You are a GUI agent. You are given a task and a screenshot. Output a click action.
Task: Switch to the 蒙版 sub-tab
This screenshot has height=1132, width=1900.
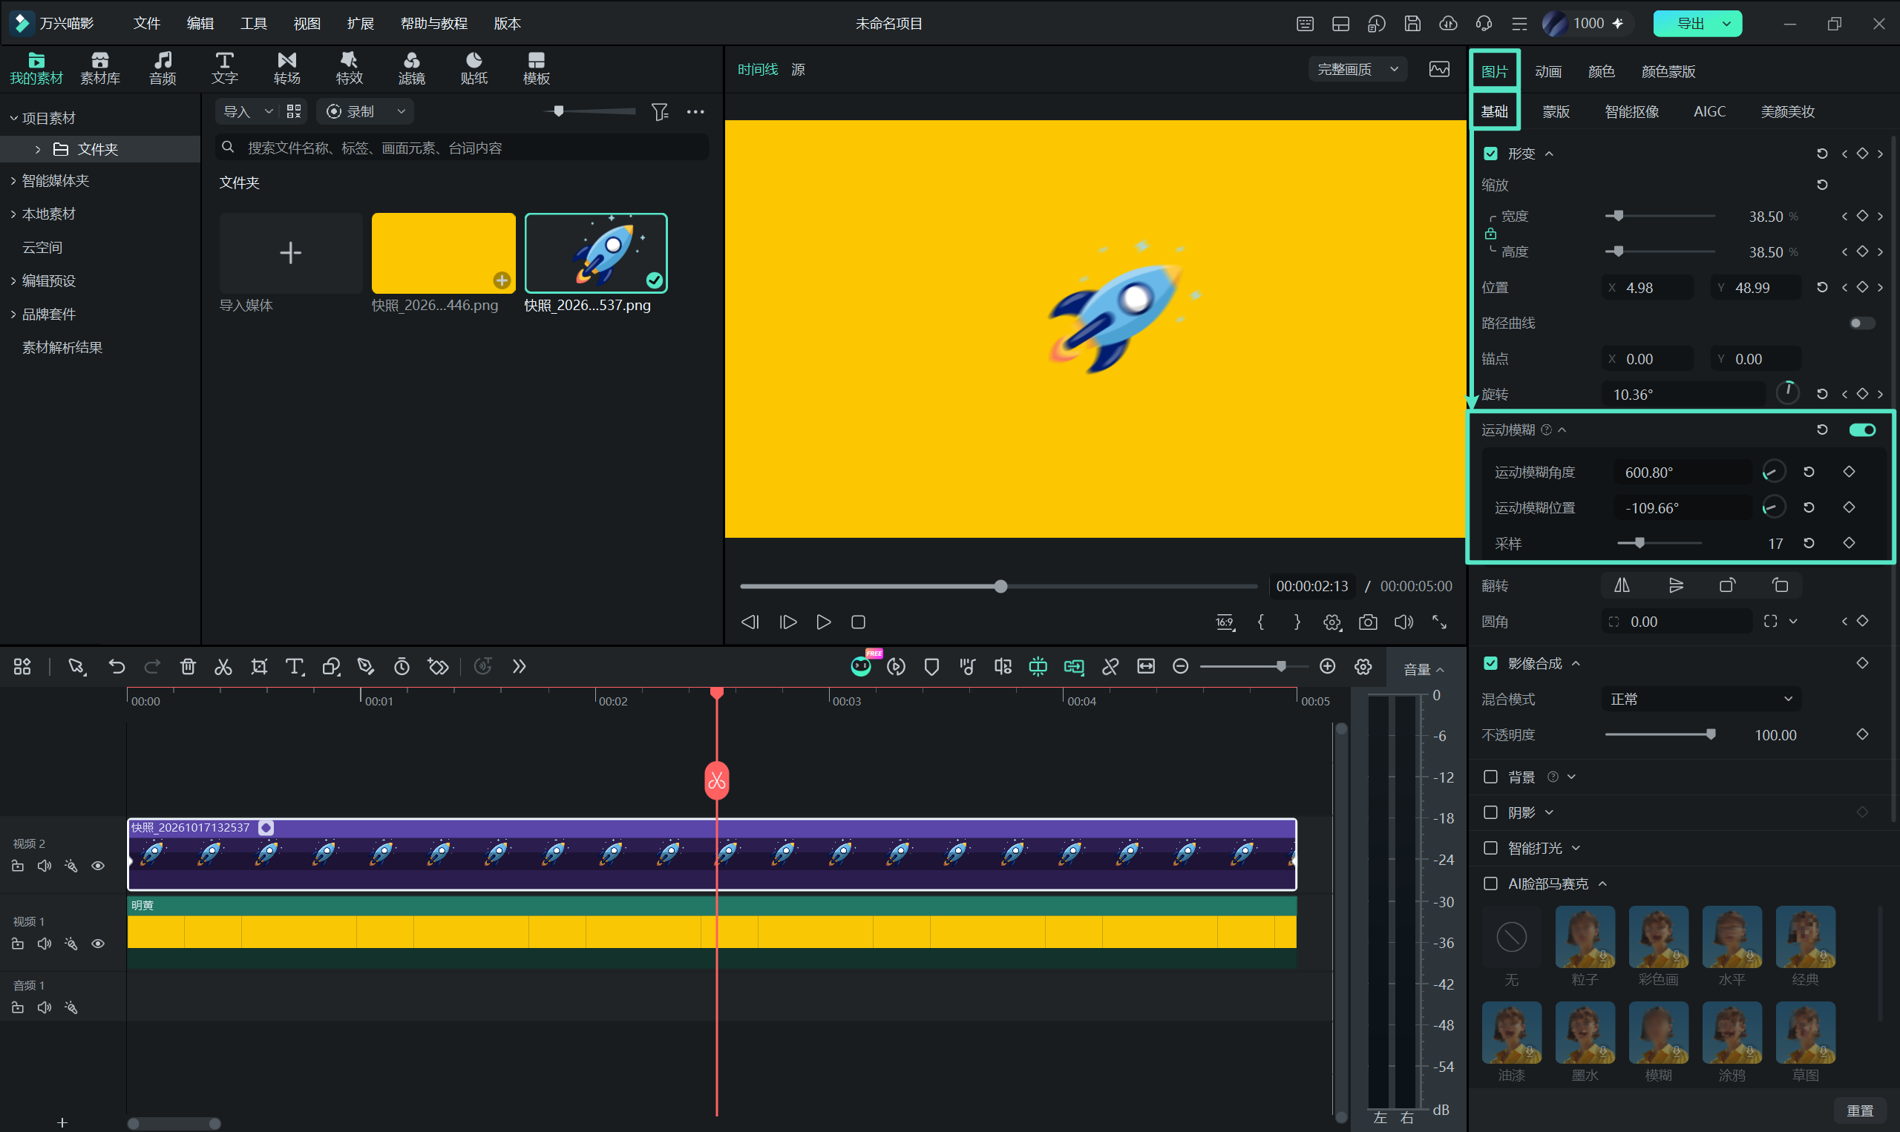[x=1556, y=112]
